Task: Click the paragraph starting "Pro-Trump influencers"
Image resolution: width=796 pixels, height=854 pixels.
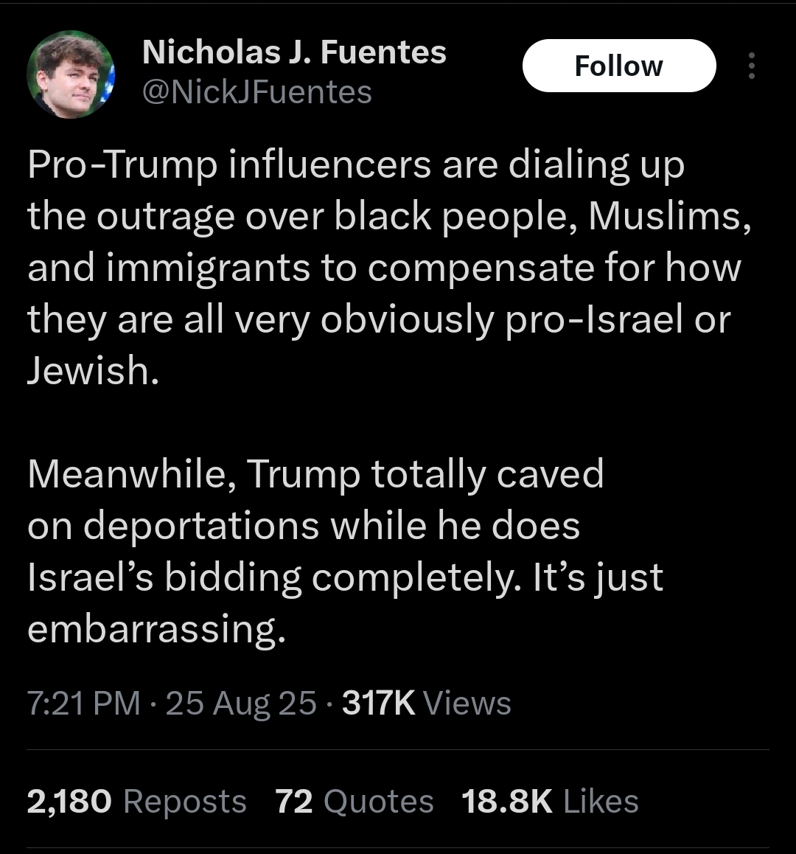Action: coord(383,267)
